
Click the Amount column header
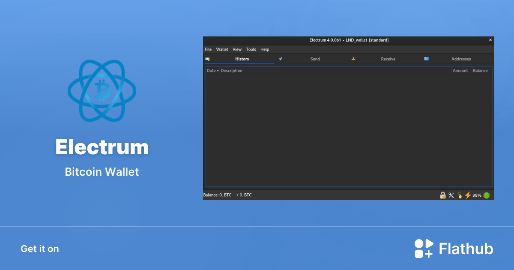pyautogui.click(x=462, y=71)
